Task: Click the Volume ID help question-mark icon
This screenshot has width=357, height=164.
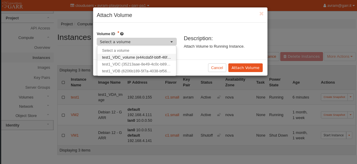Action: point(122,34)
